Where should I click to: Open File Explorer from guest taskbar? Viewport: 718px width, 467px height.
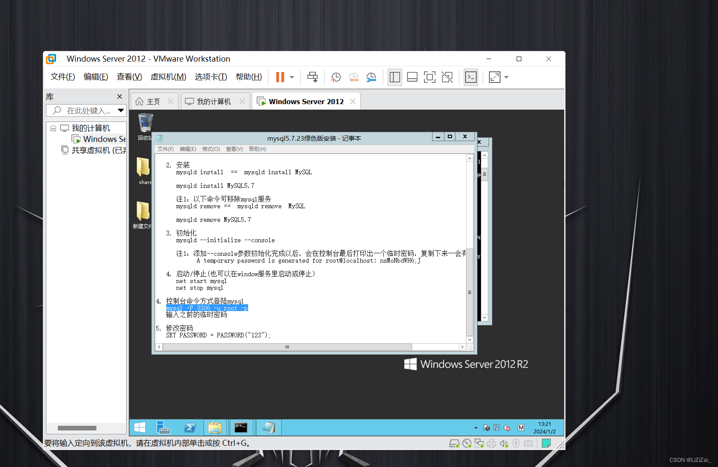pos(215,427)
